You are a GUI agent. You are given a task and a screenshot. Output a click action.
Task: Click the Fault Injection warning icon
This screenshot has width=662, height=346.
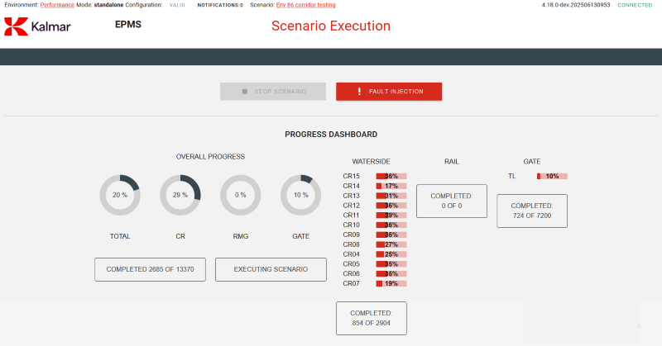coord(359,92)
